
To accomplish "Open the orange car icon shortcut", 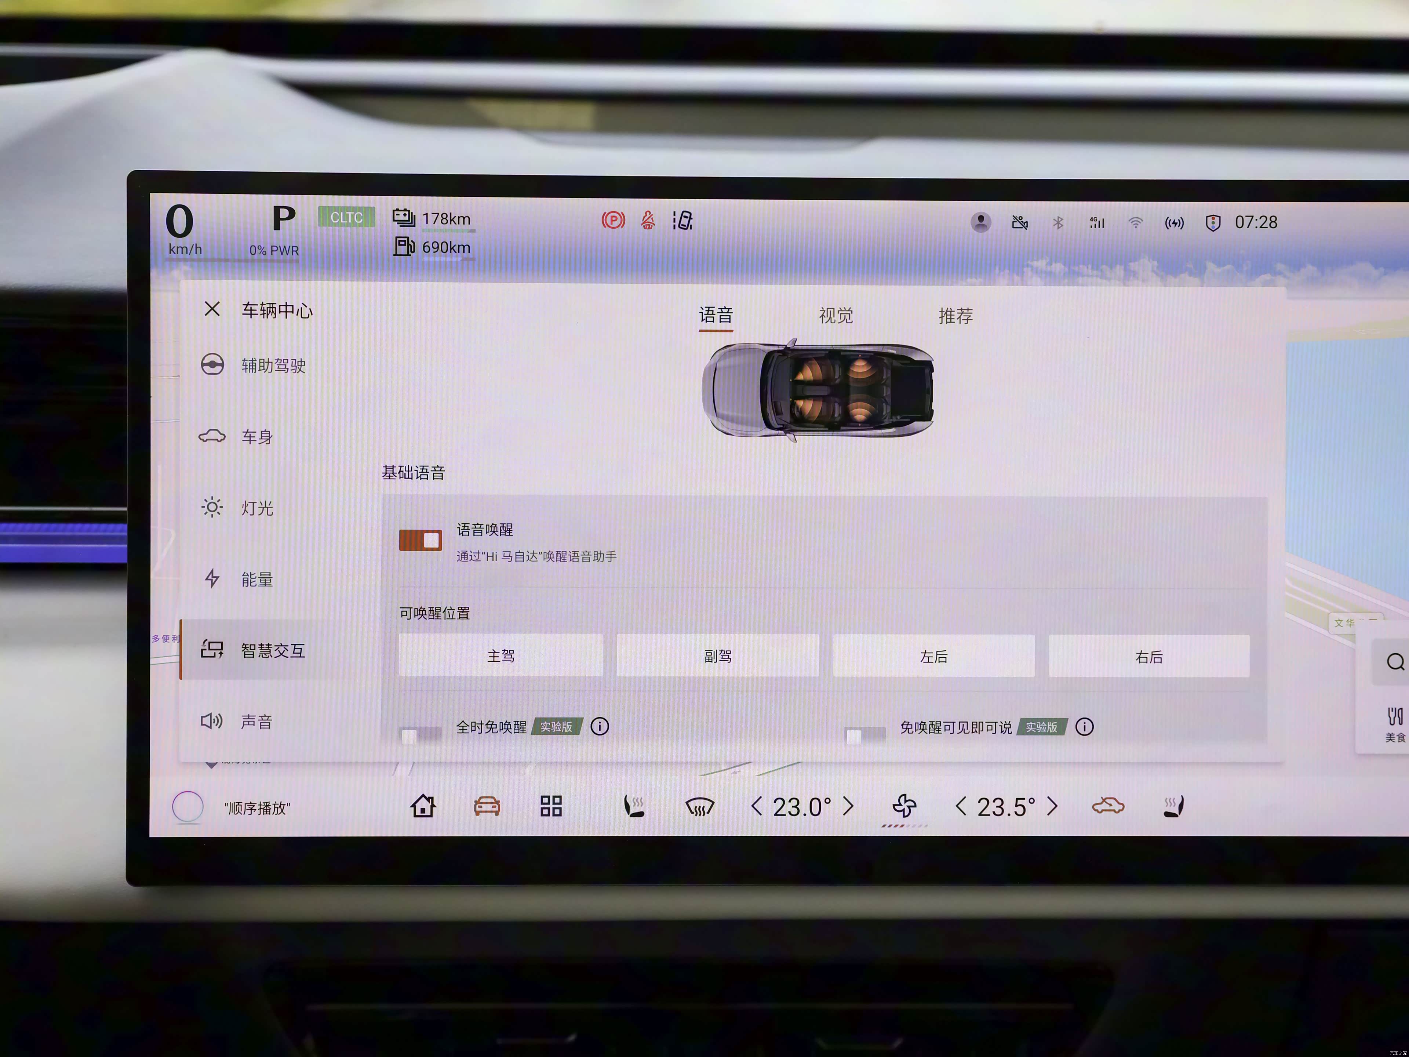I will (487, 806).
